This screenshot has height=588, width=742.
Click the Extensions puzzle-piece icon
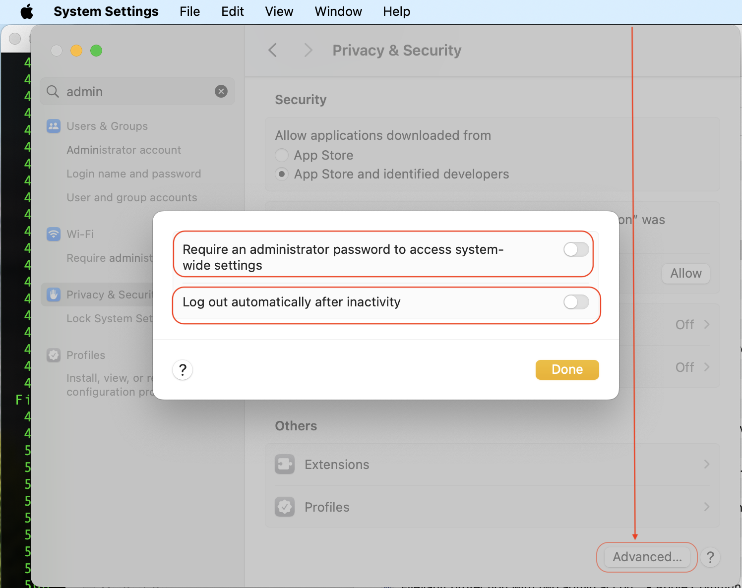pos(285,464)
